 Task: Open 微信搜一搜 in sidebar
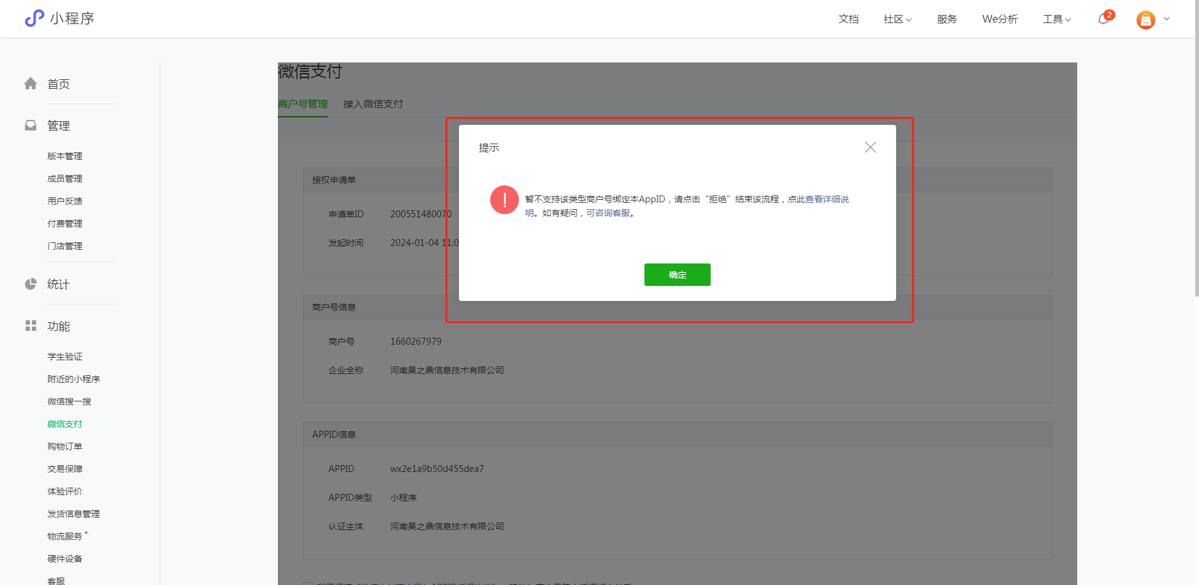click(69, 401)
